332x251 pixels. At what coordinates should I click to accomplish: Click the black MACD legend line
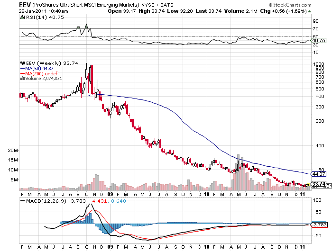[x=22, y=201]
